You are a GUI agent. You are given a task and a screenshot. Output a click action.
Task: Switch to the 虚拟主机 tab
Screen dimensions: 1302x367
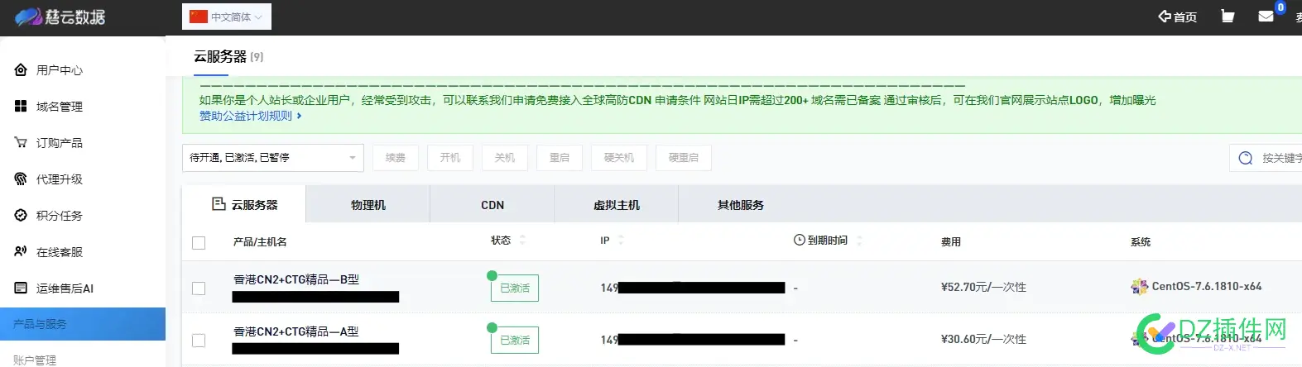coord(617,204)
